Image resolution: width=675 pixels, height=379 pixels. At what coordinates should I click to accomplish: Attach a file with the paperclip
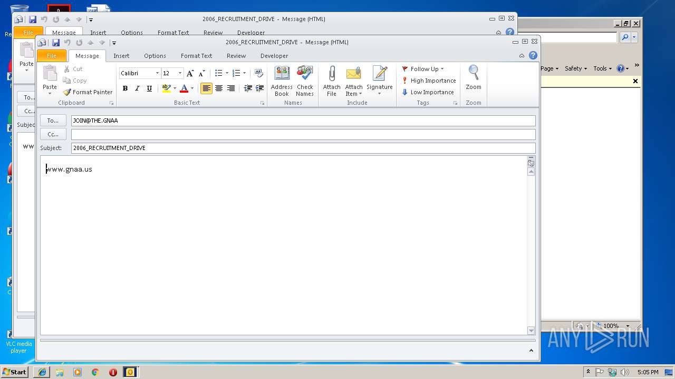[x=332, y=81]
